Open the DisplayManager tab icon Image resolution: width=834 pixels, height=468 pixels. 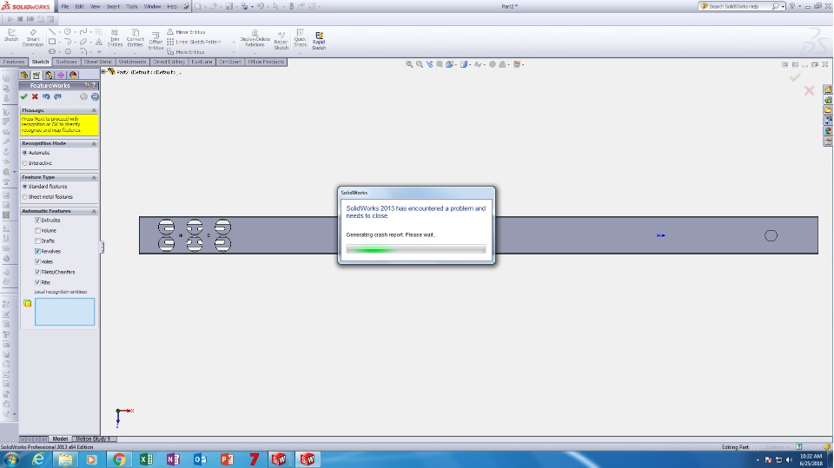[x=73, y=75]
